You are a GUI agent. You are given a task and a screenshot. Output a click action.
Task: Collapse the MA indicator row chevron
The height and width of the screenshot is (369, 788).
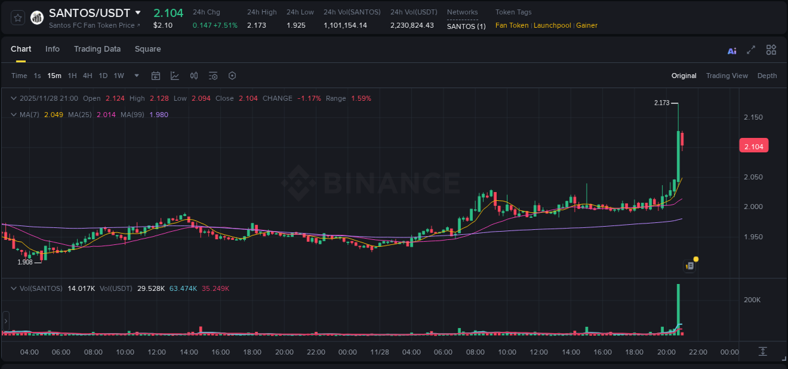(x=13, y=115)
